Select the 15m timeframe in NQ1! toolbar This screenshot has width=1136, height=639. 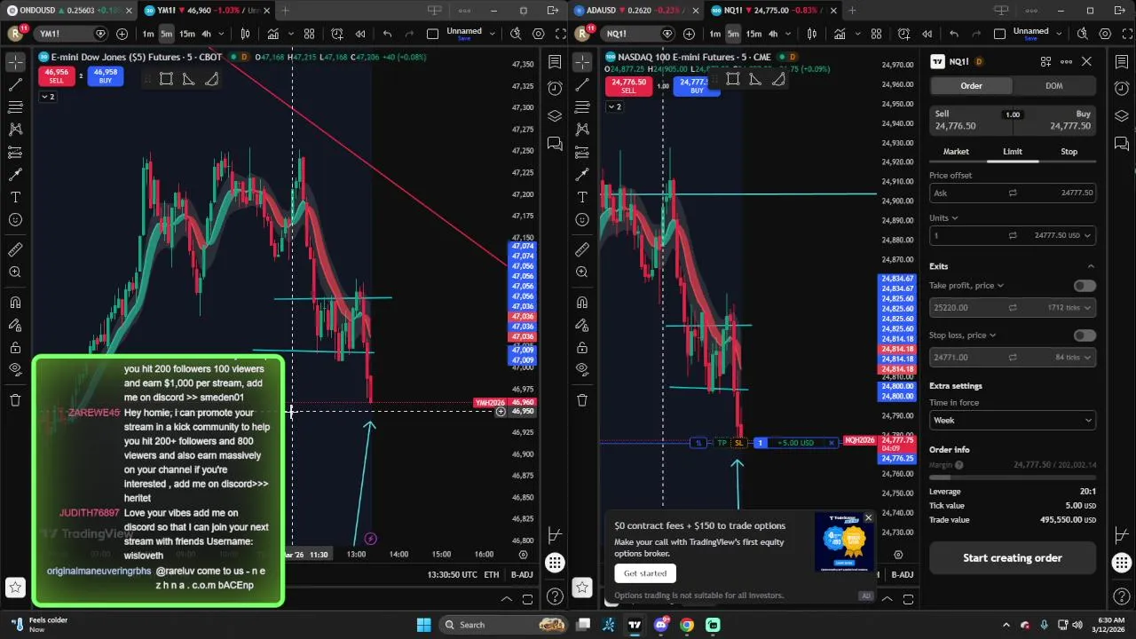coord(753,34)
